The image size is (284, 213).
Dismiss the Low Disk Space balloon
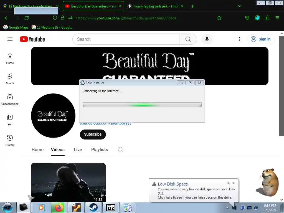coord(234,183)
